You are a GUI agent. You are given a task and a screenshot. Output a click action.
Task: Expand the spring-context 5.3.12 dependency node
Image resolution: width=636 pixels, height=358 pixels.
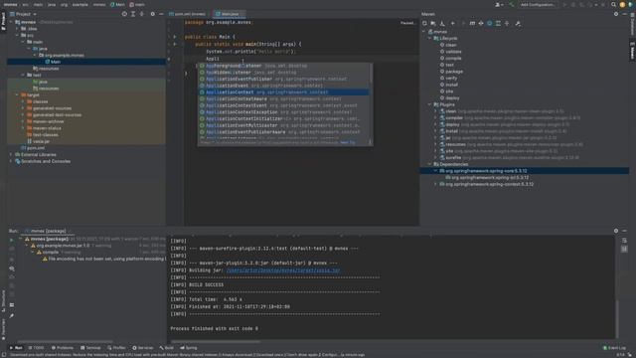click(435, 184)
